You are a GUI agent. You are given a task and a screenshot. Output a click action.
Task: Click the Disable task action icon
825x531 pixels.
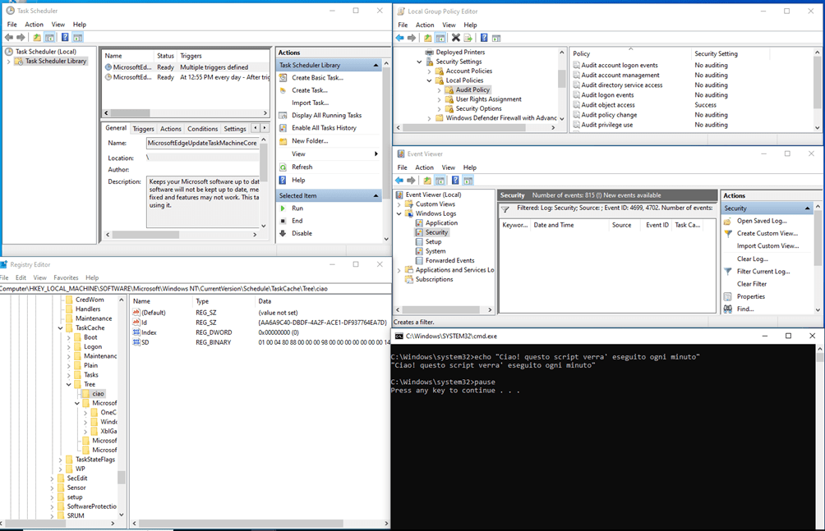pyautogui.click(x=283, y=233)
